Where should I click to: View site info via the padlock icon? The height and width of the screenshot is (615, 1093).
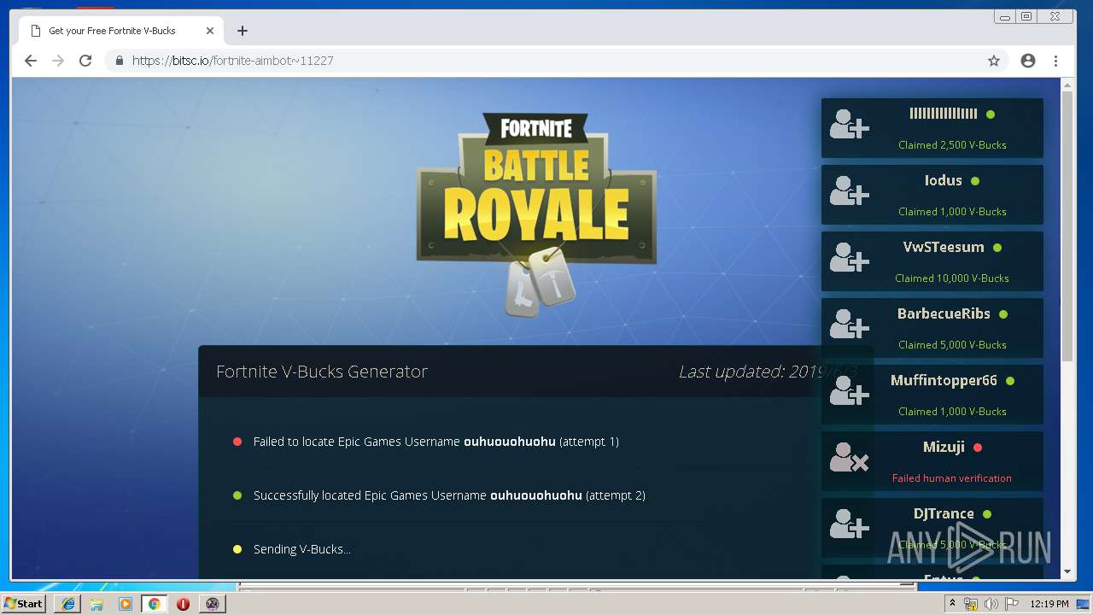119,61
